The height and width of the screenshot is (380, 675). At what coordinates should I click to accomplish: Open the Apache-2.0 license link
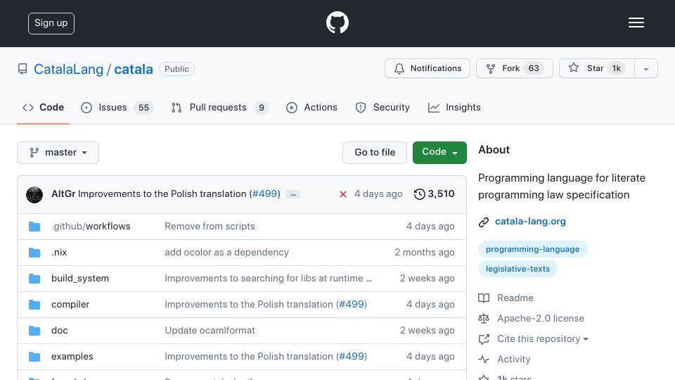pyautogui.click(x=541, y=318)
